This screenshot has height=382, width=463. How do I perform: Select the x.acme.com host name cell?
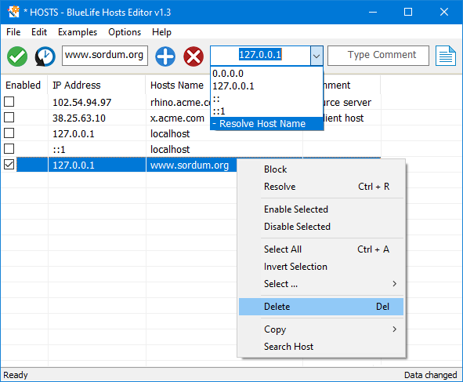click(179, 118)
